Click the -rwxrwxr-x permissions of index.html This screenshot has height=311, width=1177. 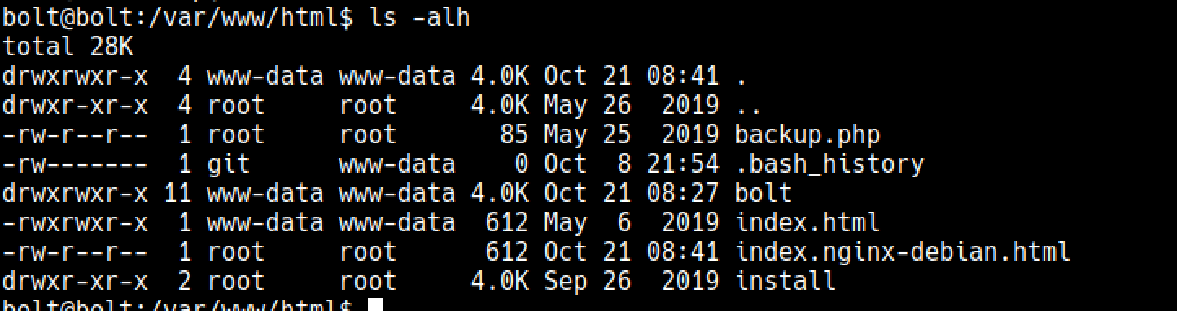(76, 222)
